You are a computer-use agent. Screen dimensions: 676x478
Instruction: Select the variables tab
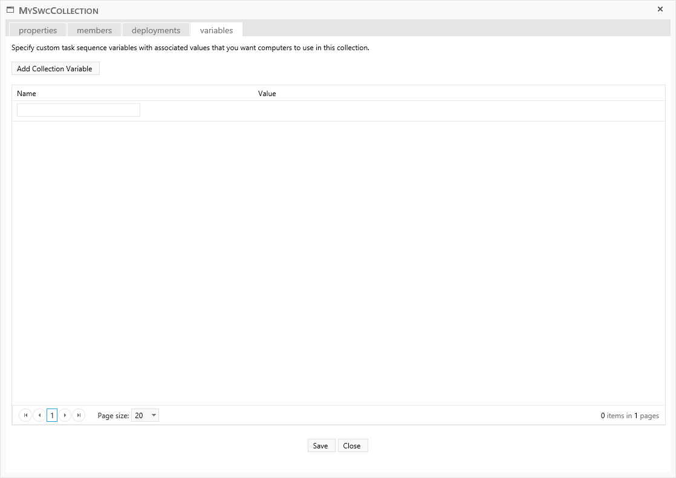[216, 30]
